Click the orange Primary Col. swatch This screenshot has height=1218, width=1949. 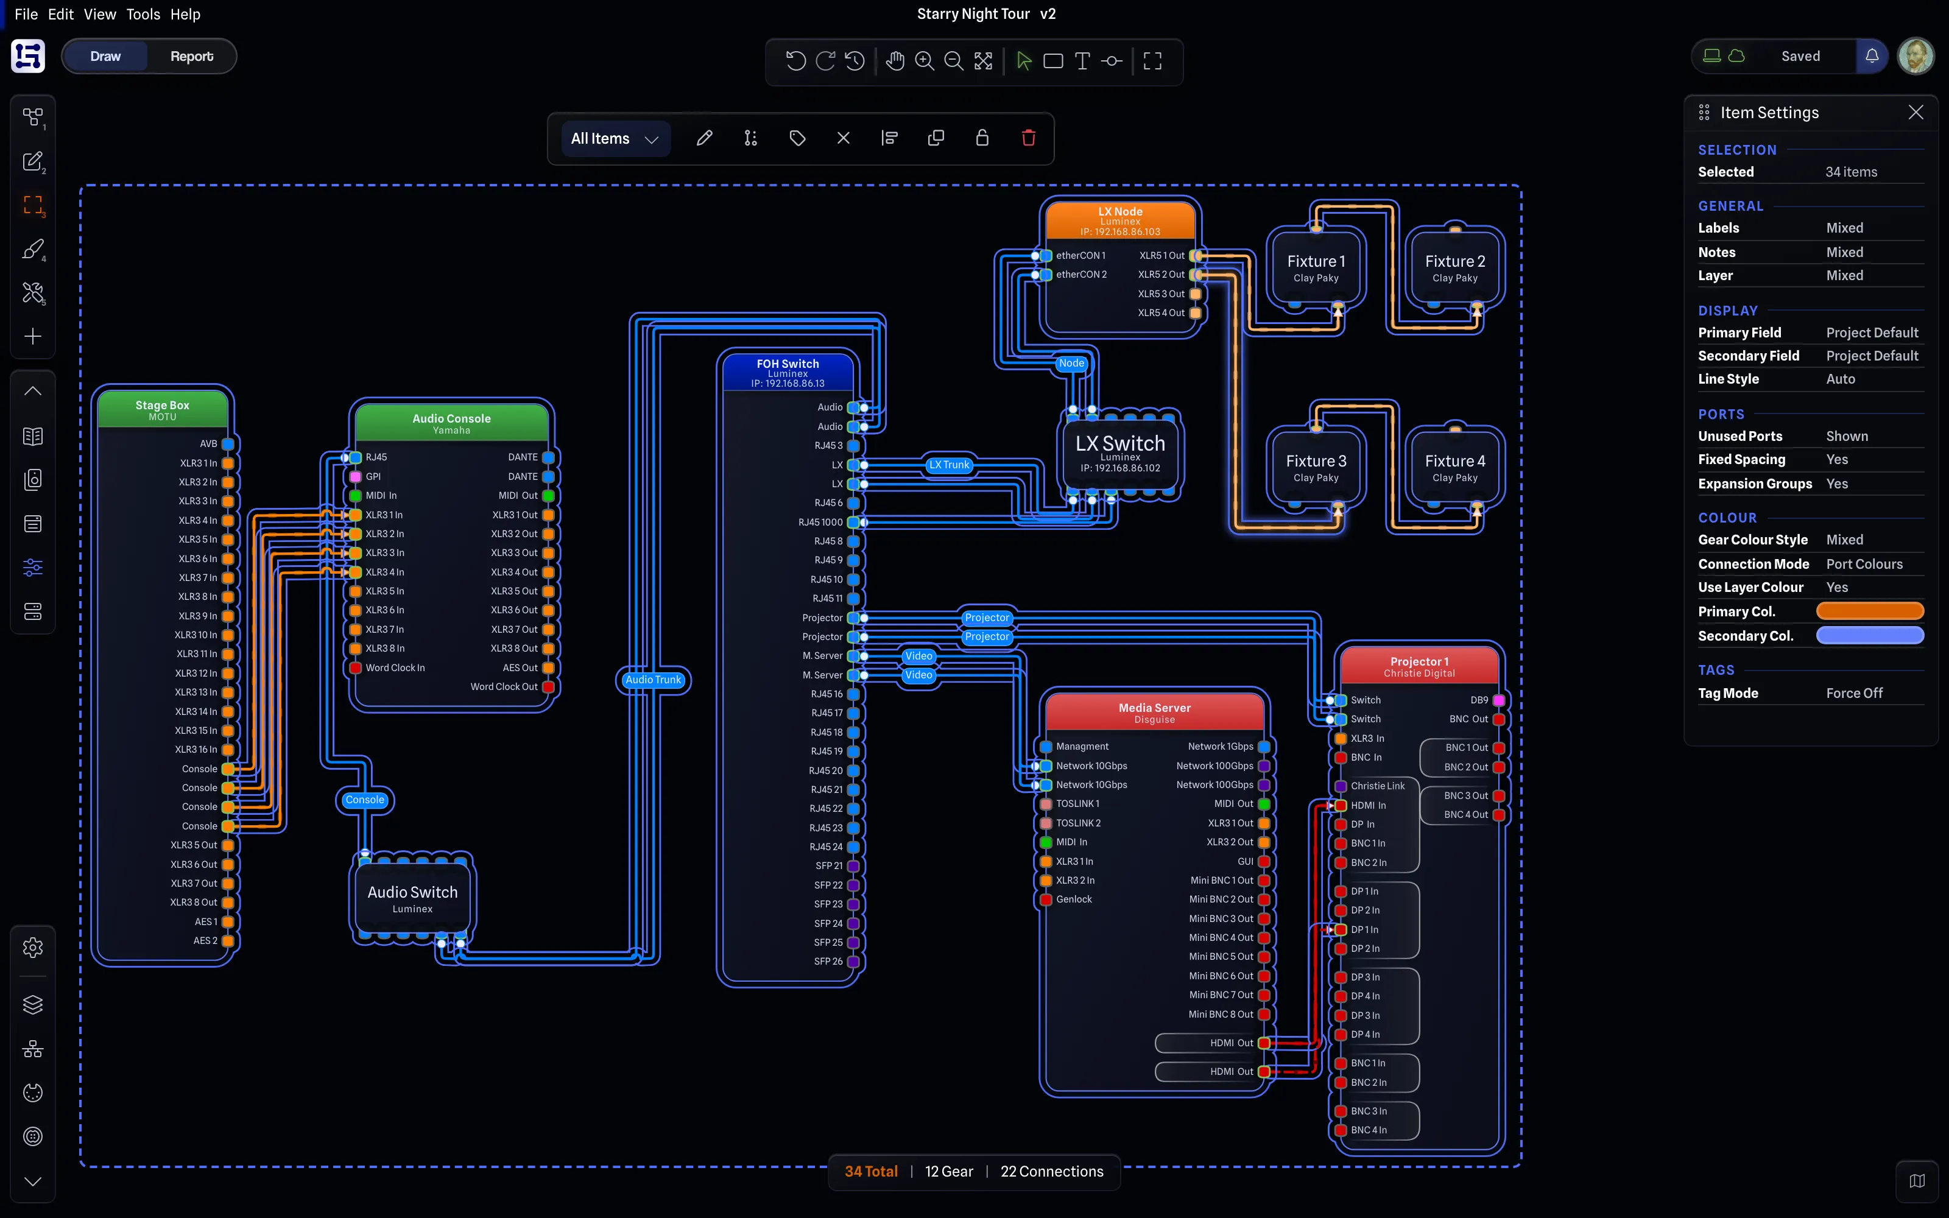pyautogui.click(x=1869, y=611)
